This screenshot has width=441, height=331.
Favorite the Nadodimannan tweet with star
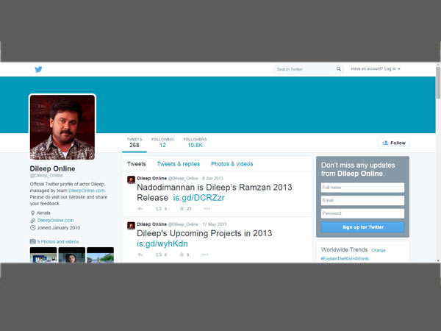182,209
